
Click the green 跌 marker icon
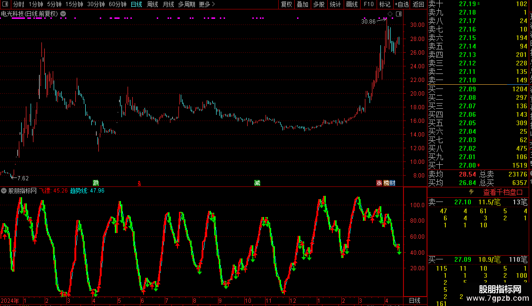pos(96,183)
